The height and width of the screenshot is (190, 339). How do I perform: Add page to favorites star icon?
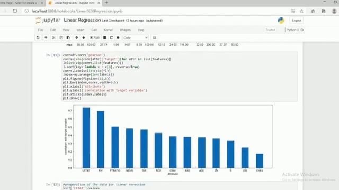301,11
